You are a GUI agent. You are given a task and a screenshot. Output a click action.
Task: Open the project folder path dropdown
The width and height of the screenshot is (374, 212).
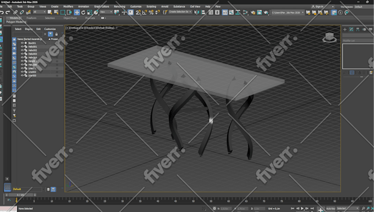pyautogui.click(x=288, y=13)
